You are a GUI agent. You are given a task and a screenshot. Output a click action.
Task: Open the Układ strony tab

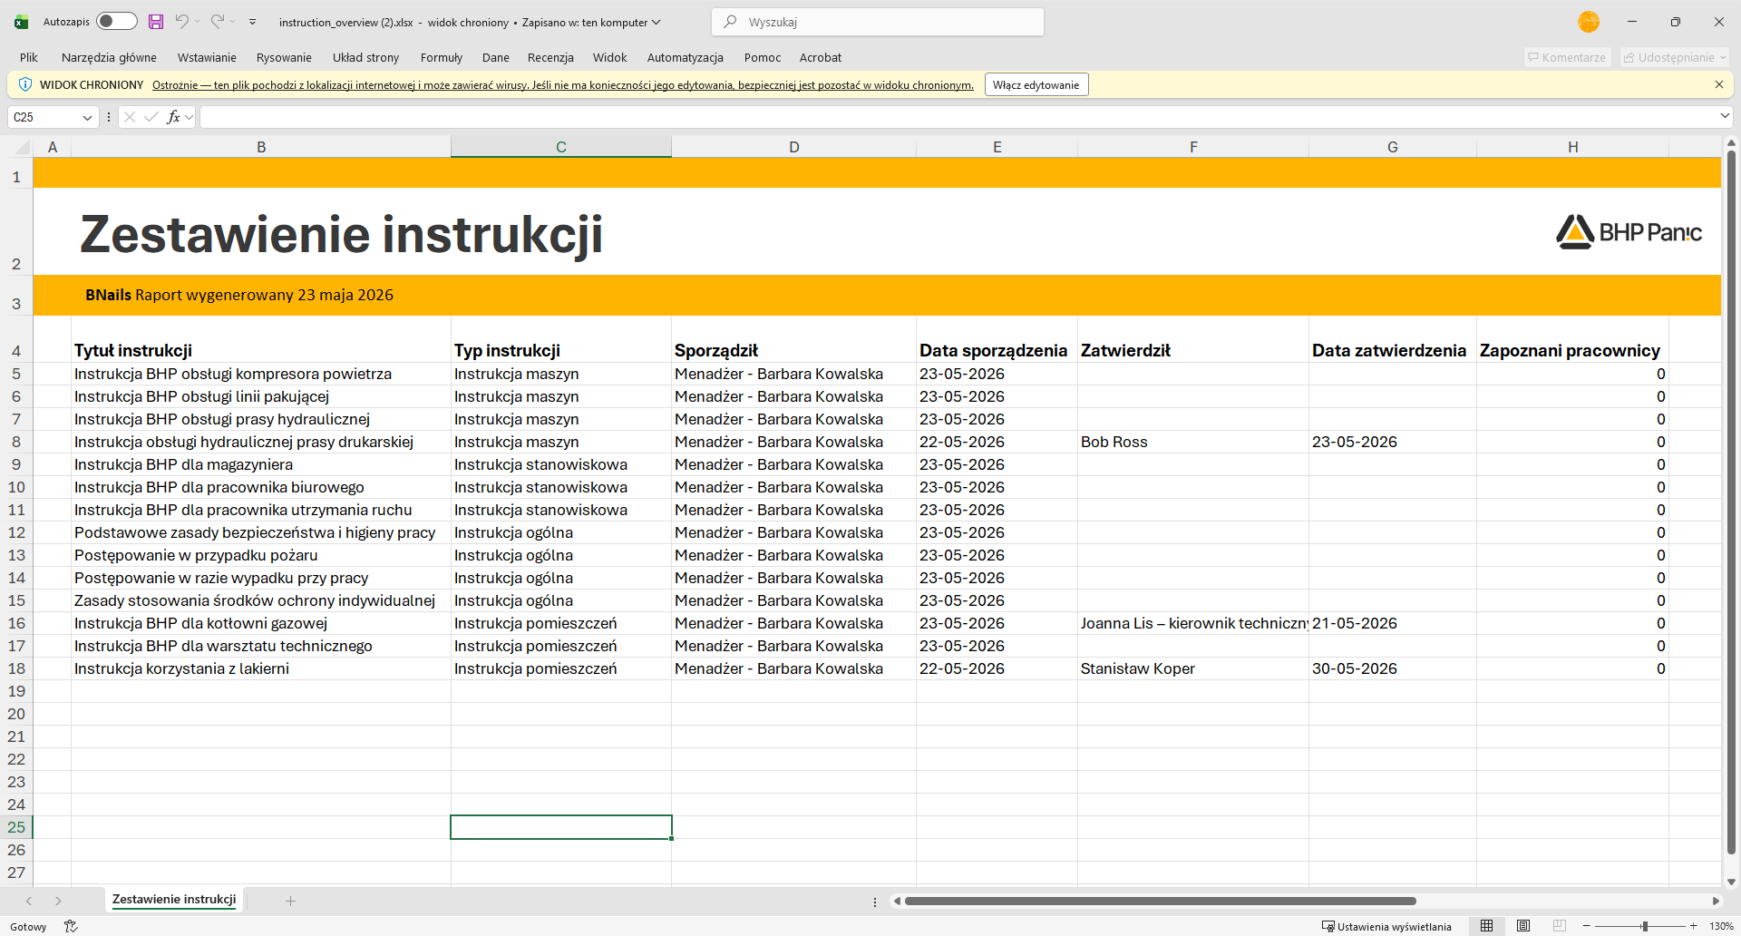coord(365,57)
